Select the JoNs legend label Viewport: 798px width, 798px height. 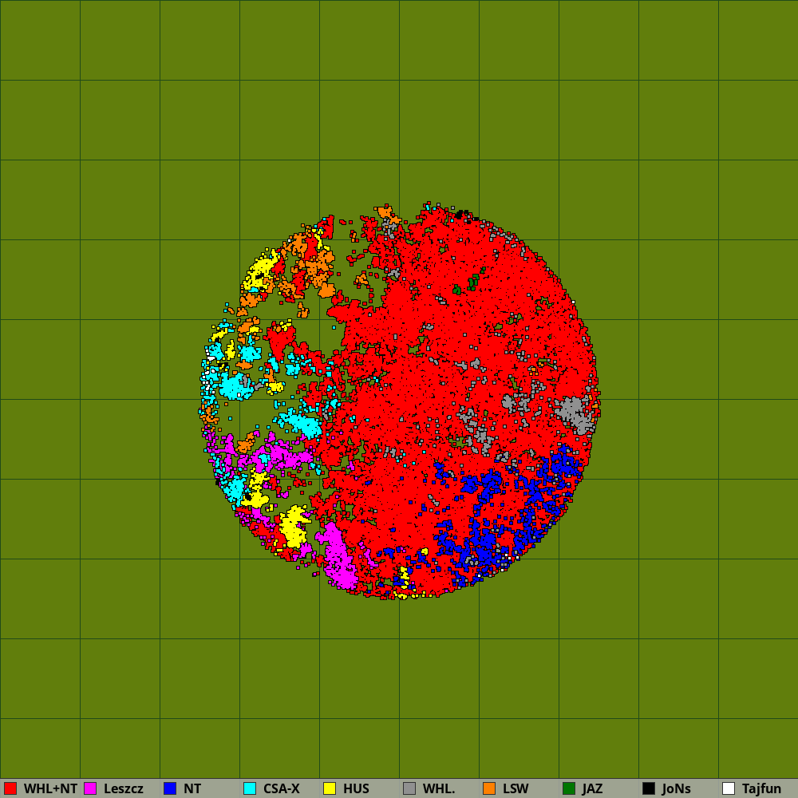tap(677, 788)
